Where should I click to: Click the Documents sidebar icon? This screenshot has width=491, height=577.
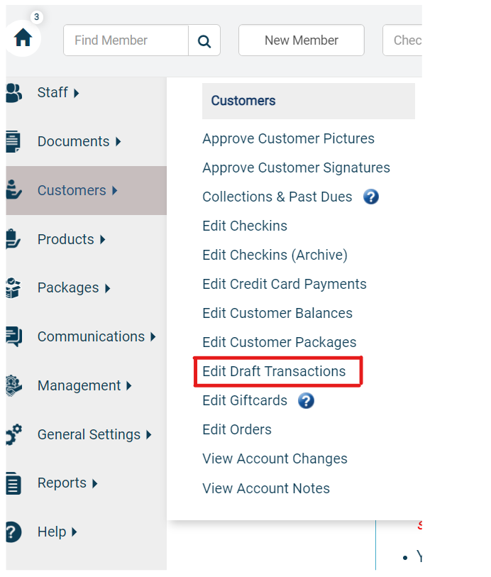click(x=13, y=141)
